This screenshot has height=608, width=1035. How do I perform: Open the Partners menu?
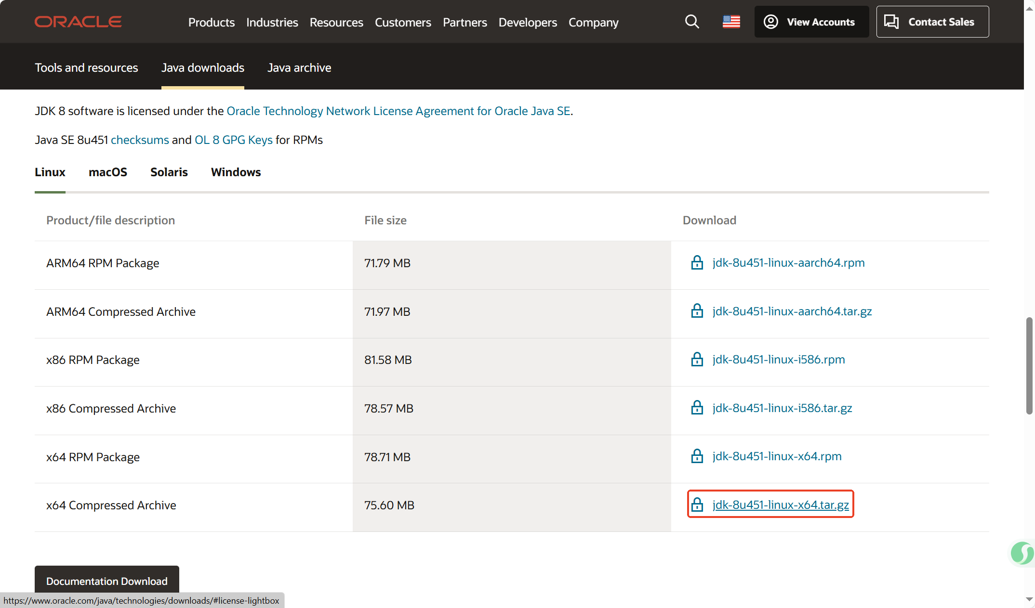coord(465,22)
